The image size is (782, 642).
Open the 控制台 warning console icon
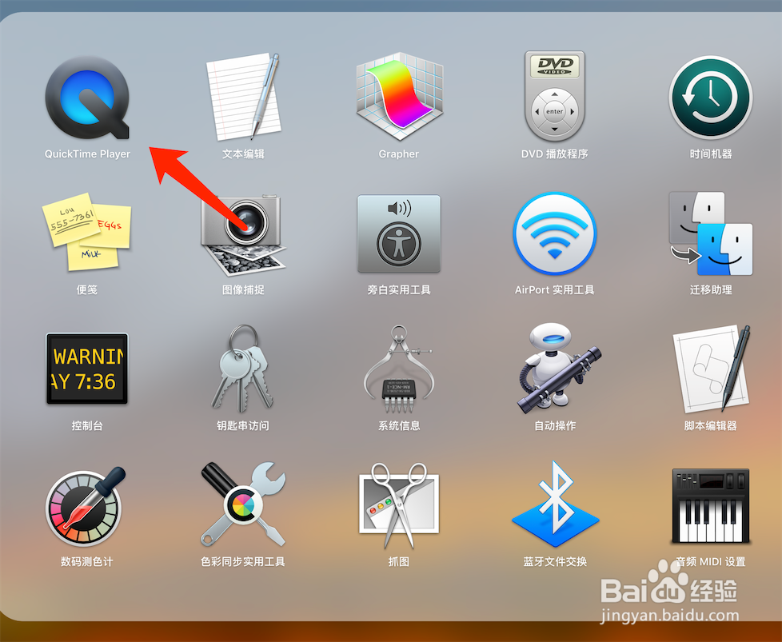click(87, 369)
